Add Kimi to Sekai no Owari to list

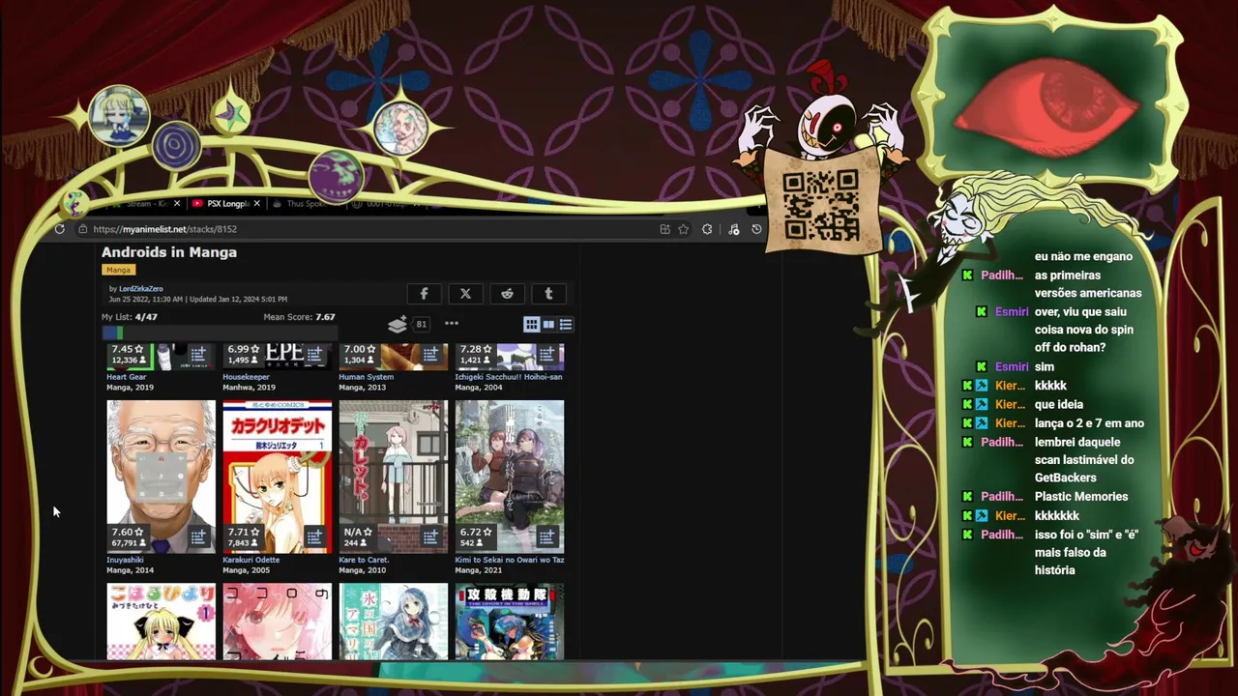click(546, 537)
